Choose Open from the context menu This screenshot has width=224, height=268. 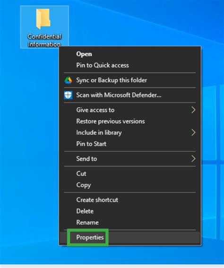130,54
